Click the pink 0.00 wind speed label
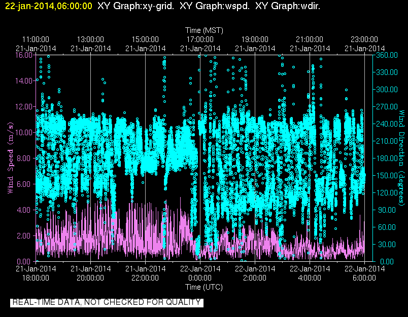 [25, 262]
